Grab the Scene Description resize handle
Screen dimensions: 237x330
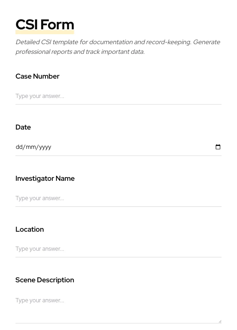[220, 321]
